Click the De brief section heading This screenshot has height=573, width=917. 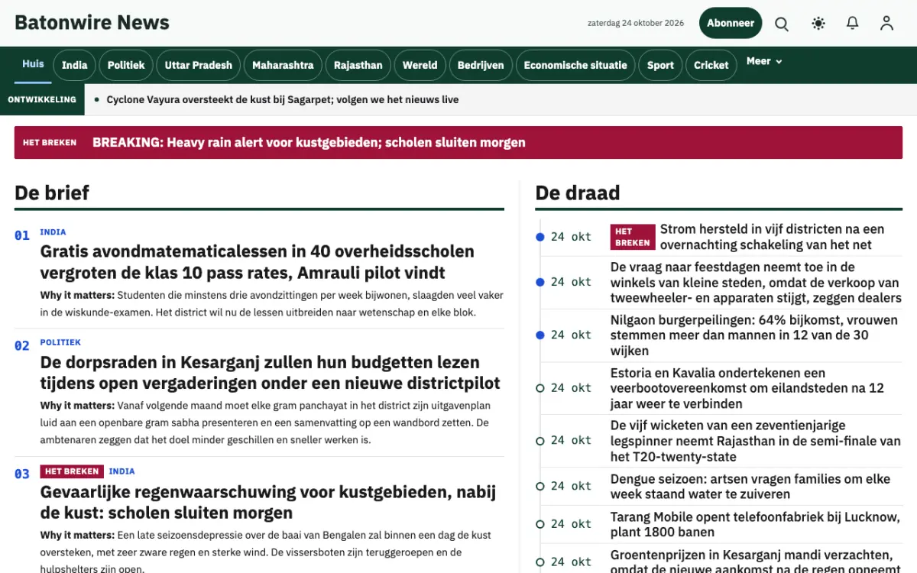[x=52, y=193]
